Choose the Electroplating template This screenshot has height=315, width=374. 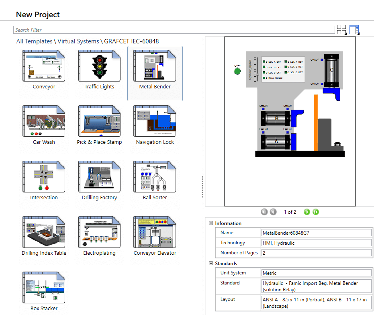point(99,236)
